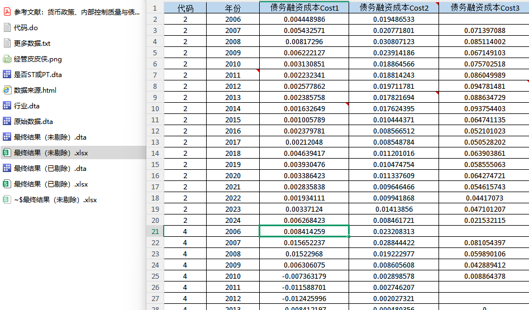Select the file name 代码.do
This screenshot has width=529, height=310.
[x=26, y=28]
